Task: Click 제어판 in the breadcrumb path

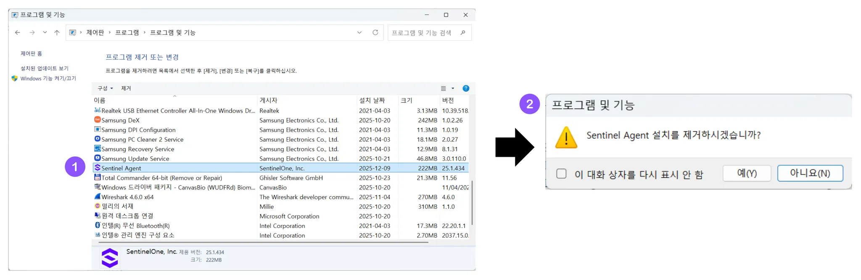Action: point(95,32)
